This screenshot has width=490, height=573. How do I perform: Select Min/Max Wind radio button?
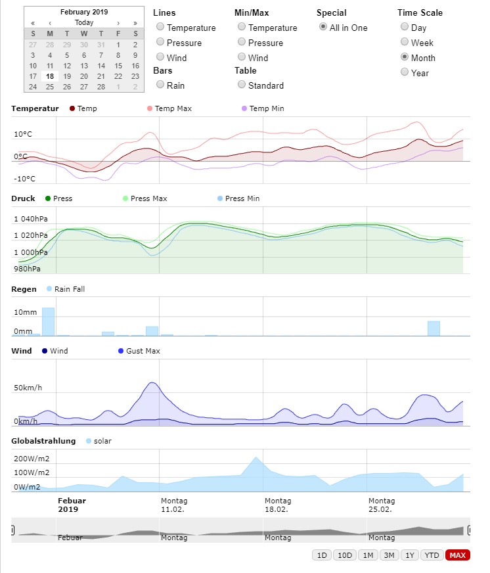click(242, 57)
